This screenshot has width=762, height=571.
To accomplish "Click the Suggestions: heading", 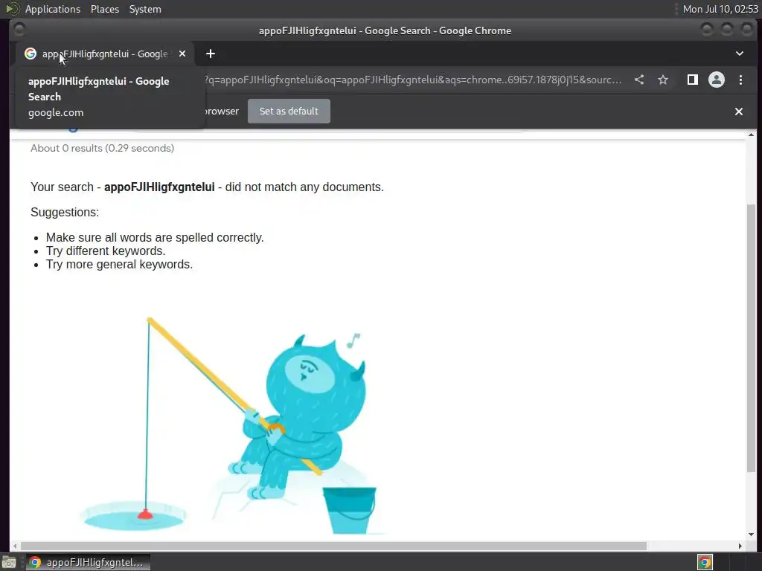I will tap(65, 212).
